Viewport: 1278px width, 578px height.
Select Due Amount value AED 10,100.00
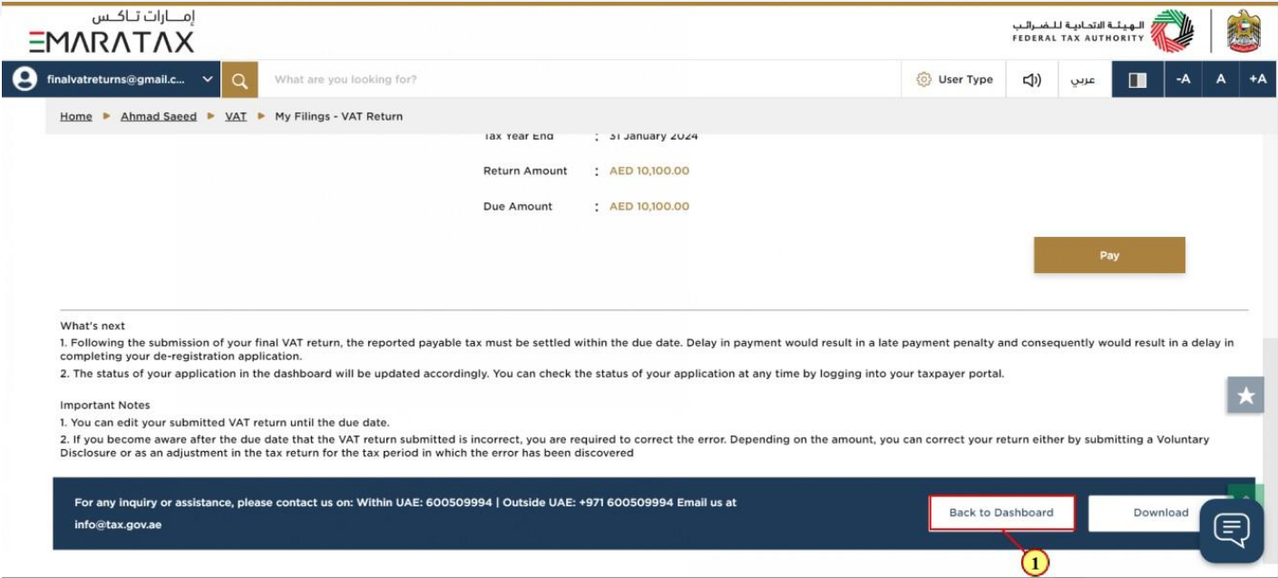[649, 206]
